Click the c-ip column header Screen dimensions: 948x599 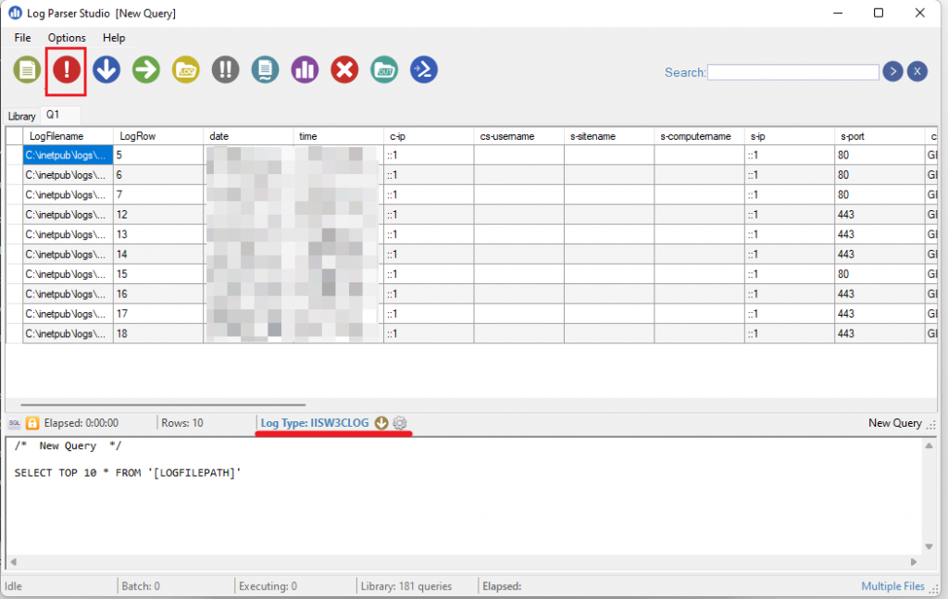pos(428,137)
